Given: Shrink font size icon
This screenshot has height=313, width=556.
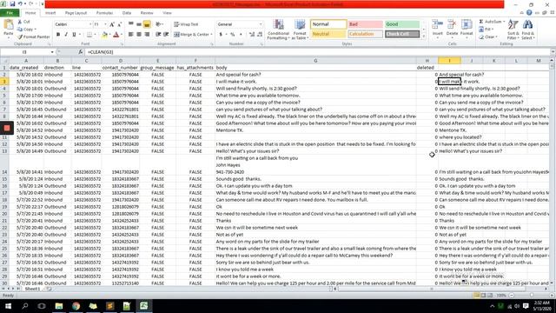Looking at the screenshot, I should 120,24.
